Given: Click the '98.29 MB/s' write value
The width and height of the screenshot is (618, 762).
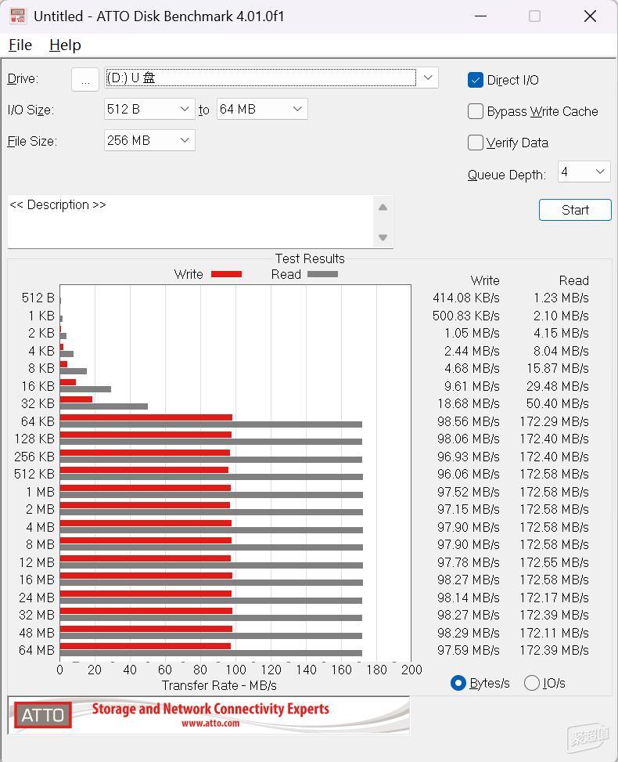Looking at the screenshot, I should tap(468, 633).
